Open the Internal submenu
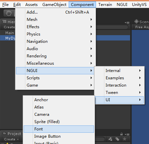 119,71
